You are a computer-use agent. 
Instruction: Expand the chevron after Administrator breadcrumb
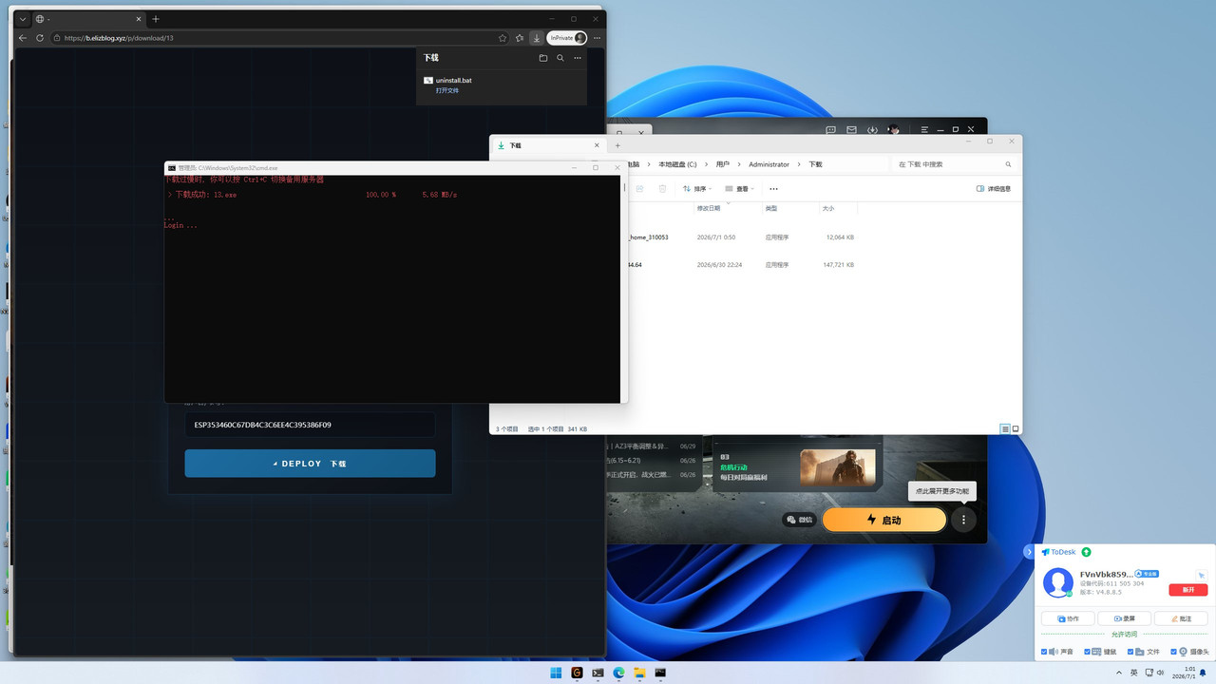pyautogui.click(x=799, y=164)
